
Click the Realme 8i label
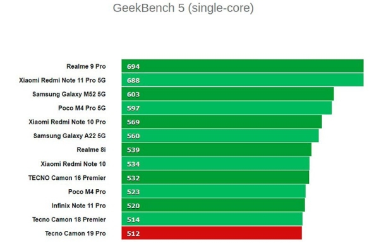[91, 149]
